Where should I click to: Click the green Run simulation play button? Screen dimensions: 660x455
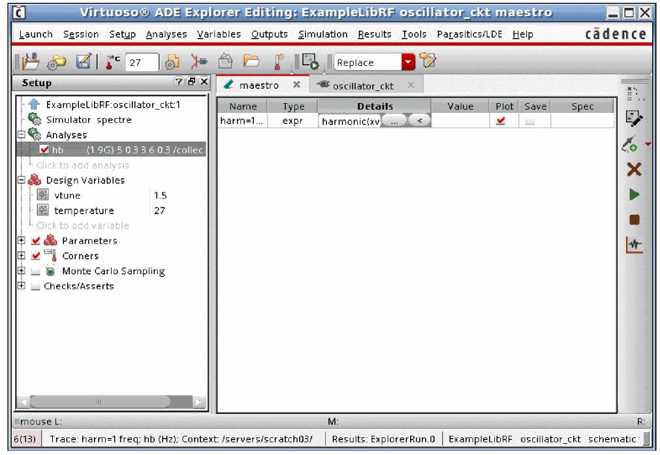click(635, 195)
